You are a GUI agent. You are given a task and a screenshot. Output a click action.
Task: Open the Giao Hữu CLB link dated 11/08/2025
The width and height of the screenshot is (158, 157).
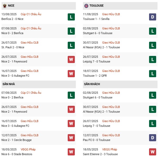tap(111, 14)
